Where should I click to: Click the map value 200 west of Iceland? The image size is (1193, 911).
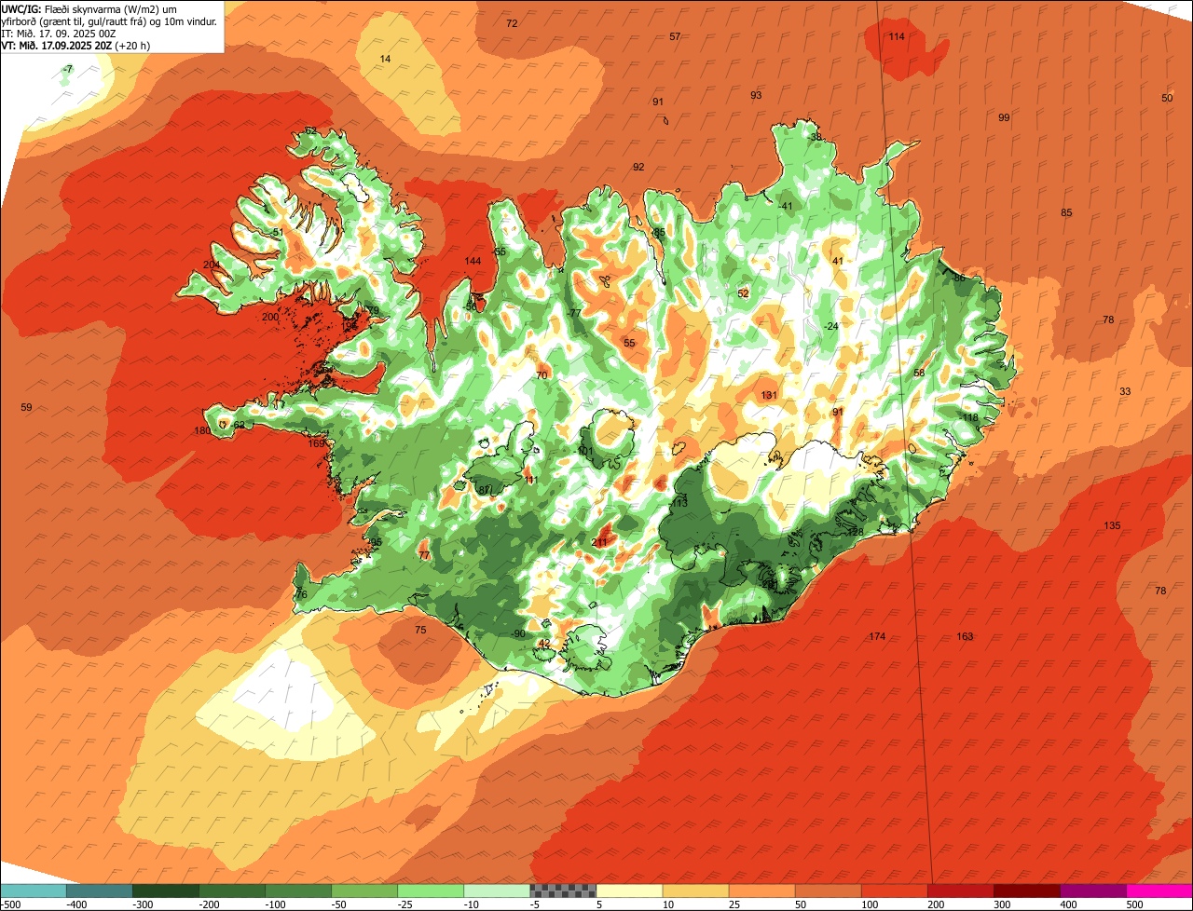[x=270, y=317]
